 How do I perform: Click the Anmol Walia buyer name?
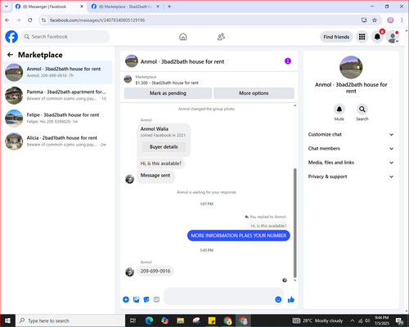click(x=155, y=129)
